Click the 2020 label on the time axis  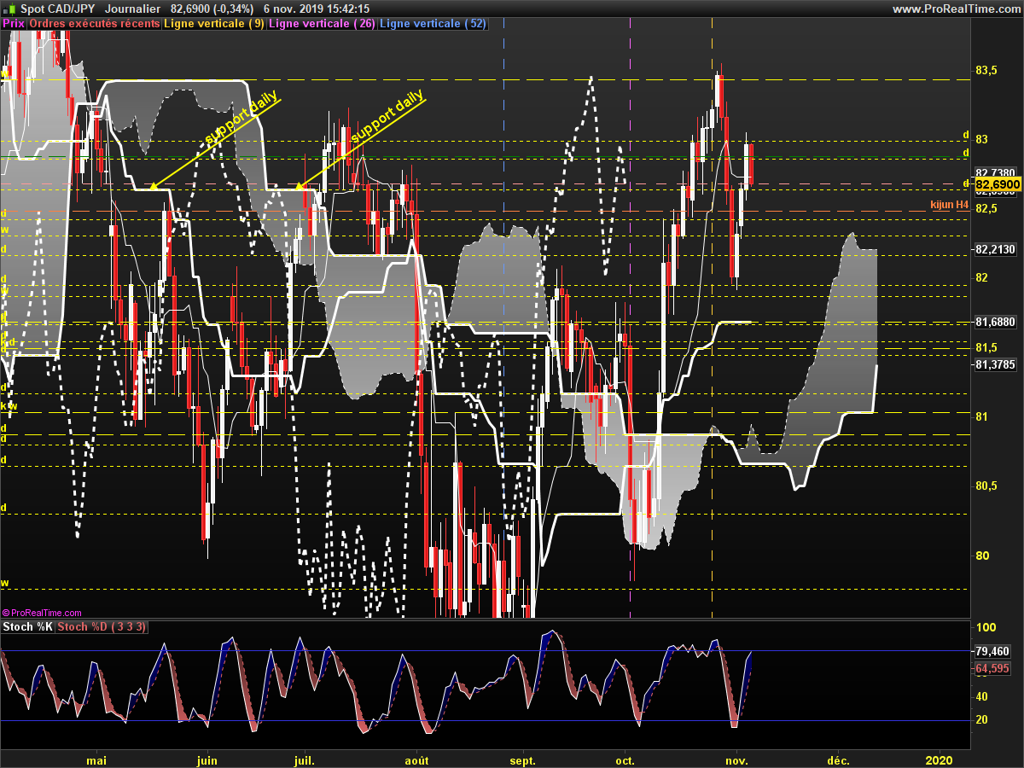[939, 759]
